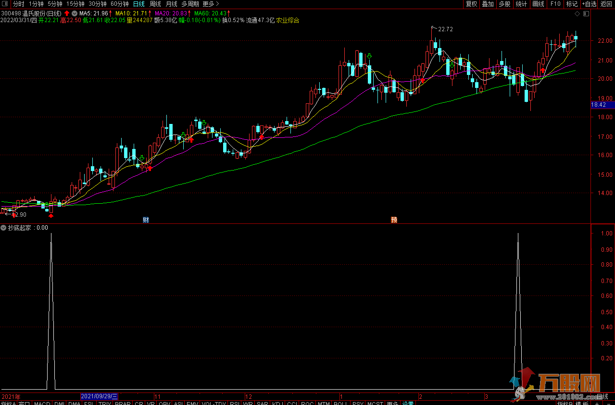Image resolution: width=615 pixels, height=405 pixels.
Task: Click the 财 financial marker on the chart
Action: coord(146,220)
